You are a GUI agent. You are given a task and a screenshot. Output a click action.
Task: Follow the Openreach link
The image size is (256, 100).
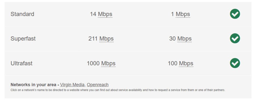[x=97, y=85]
